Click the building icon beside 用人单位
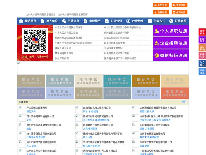The height and width of the screenshot is (155, 206). 42,21
